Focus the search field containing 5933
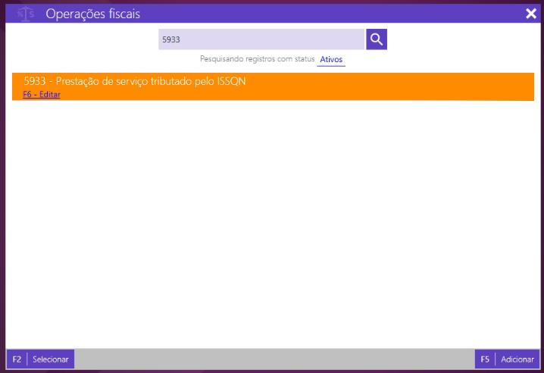The width and height of the screenshot is (544, 373). point(261,39)
